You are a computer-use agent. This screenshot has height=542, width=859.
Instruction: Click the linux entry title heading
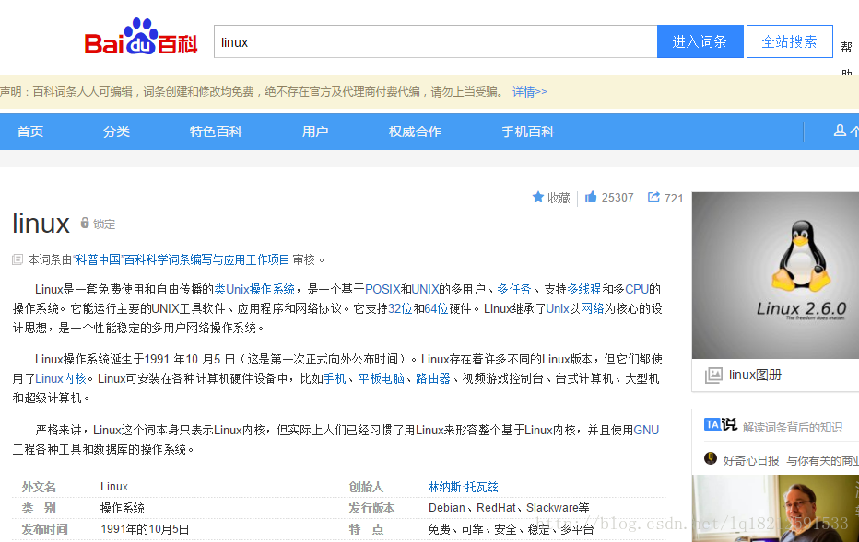click(41, 223)
